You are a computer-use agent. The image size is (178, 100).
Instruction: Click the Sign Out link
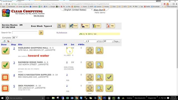tap(98, 10)
